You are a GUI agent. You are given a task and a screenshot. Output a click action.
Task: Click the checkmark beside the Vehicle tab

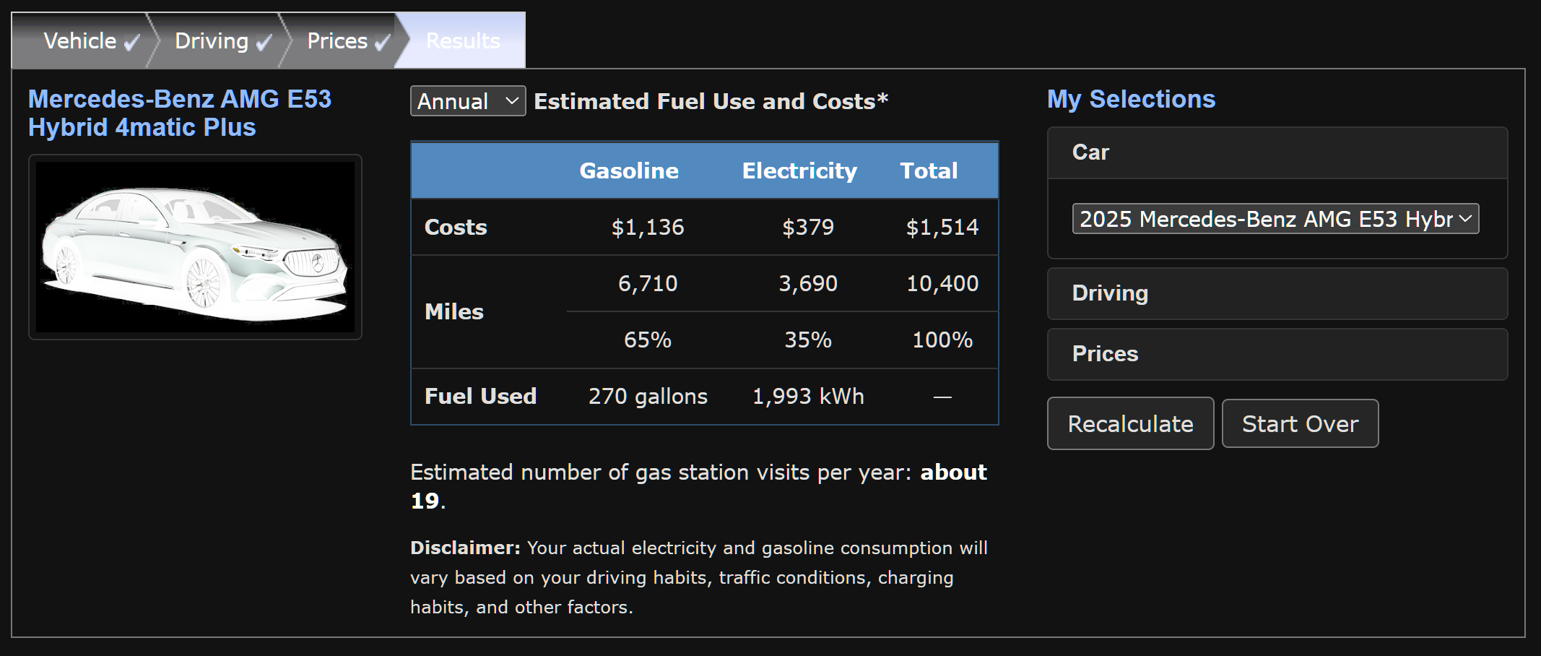click(x=131, y=43)
